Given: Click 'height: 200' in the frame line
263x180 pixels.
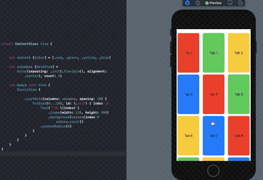Looking at the screenshot, I should (96, 112).
